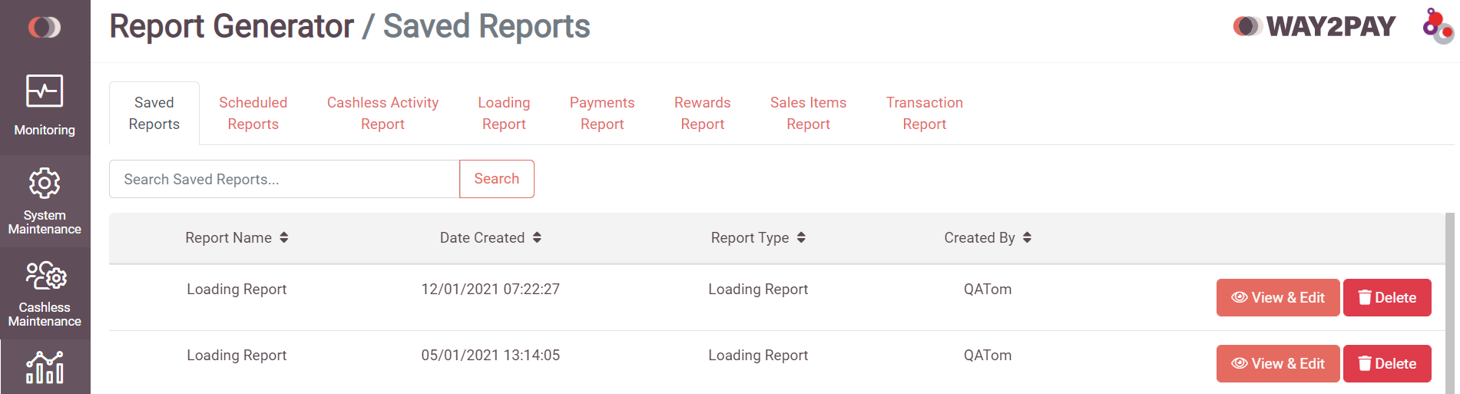This screenshot has height=394, width=1460.
Task: Open System Maintenance gear icon
Action: (45, 184)
